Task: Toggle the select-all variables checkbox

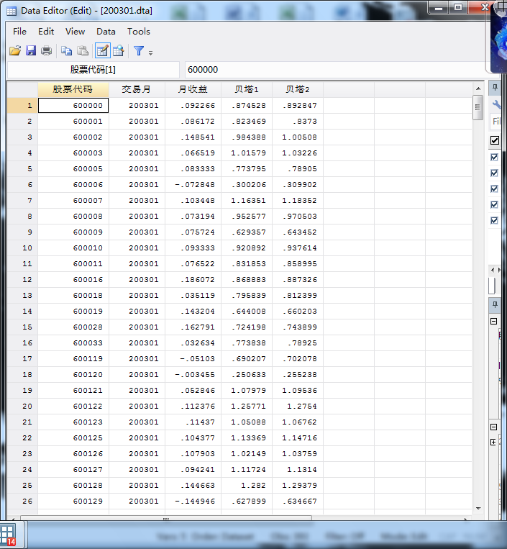Action: (494, 140)
